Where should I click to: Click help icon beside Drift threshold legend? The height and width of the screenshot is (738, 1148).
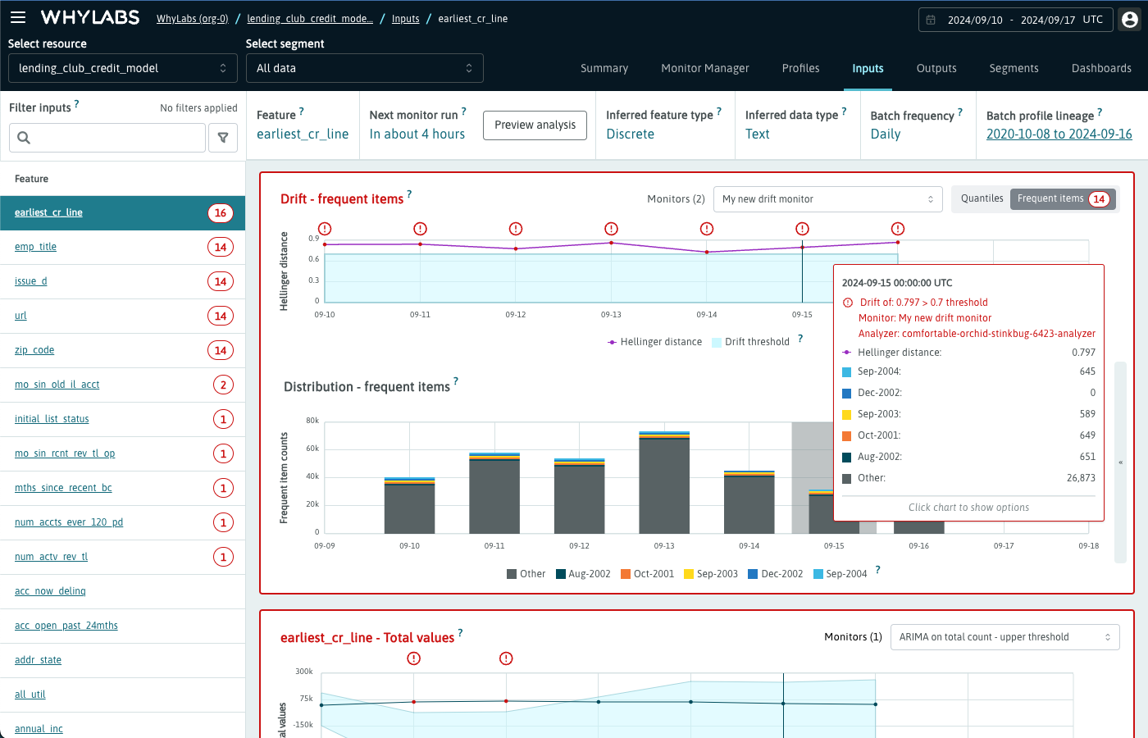pos(800,339)
